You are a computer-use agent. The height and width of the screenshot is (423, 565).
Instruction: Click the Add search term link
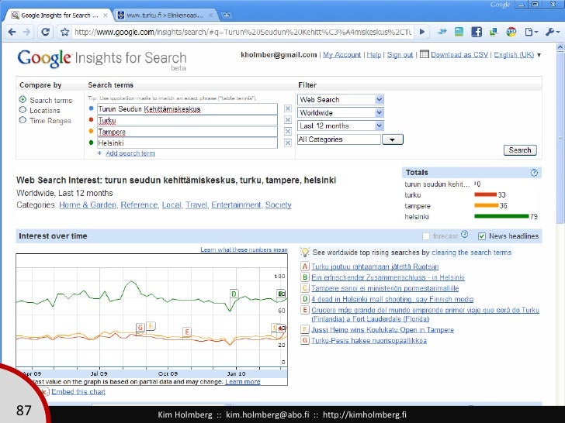pyautogui.click(x=130, y=153)
